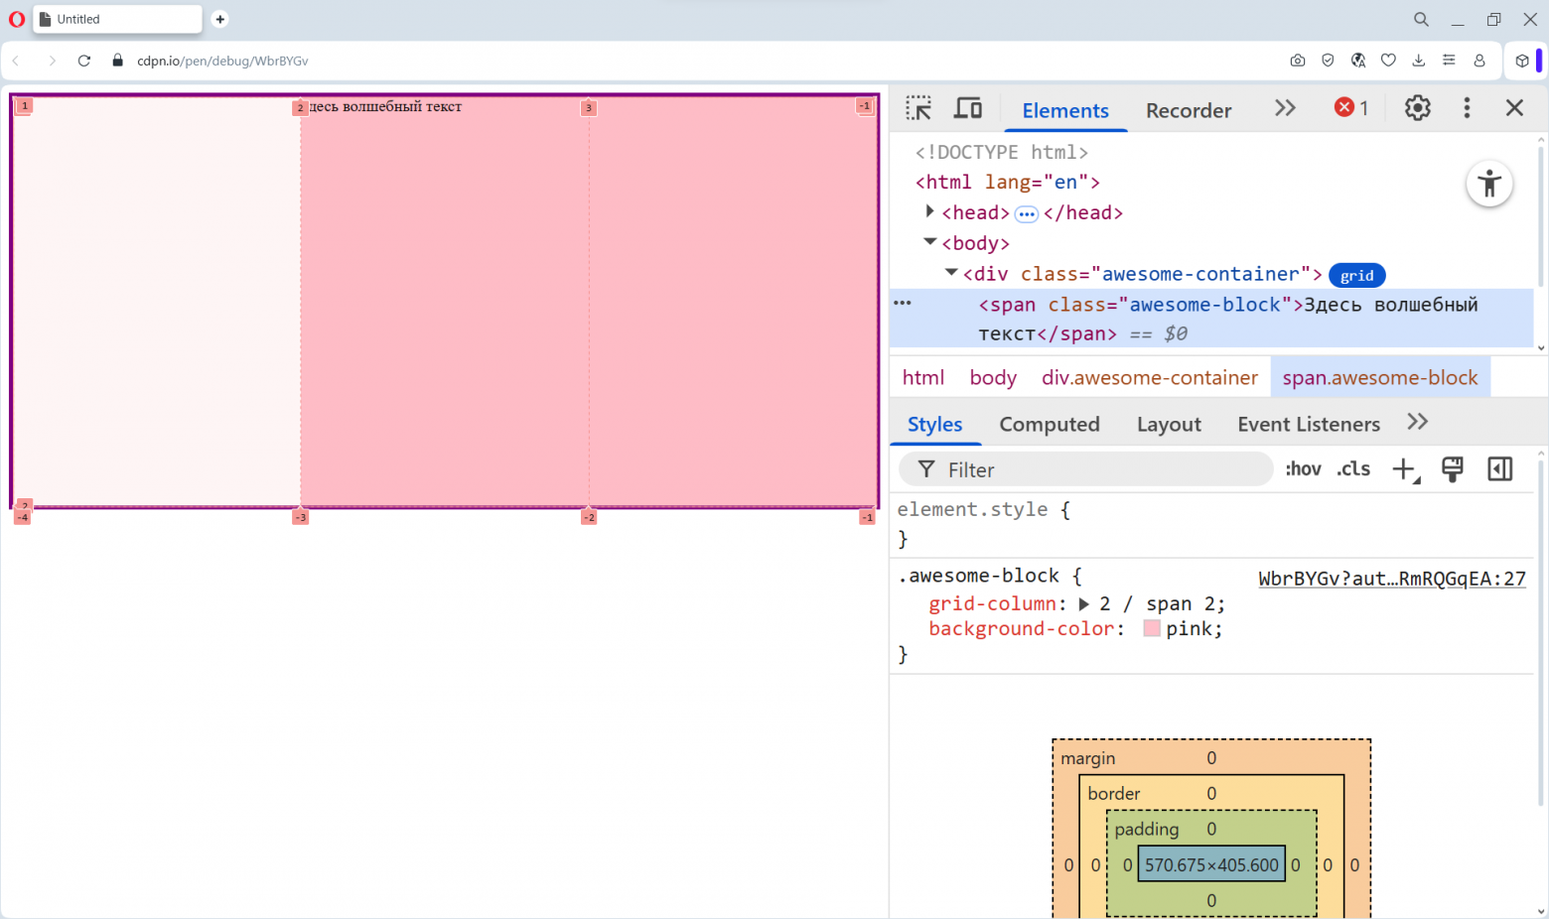Collapse the div.awesome-container node

point(950,273)
